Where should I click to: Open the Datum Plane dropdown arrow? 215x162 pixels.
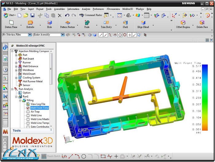(x=21, y=25)
